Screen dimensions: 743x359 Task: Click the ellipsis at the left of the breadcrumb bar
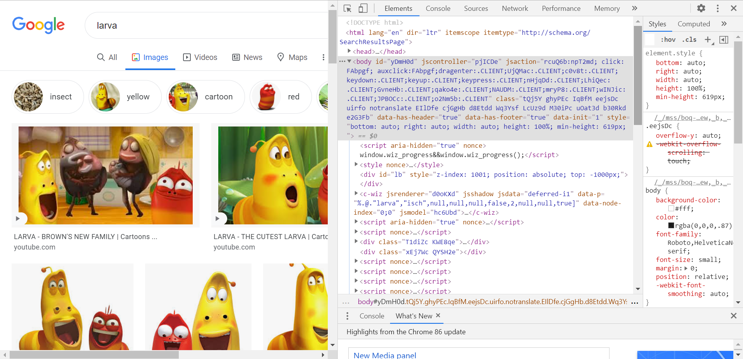[x=346, y=303]
